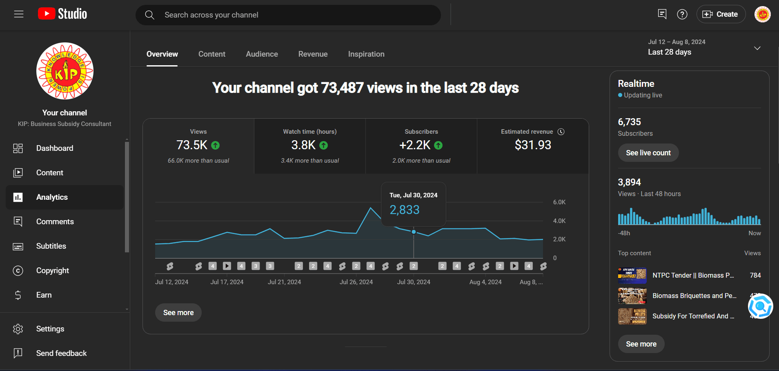This screenshot has height=371, width=779.
Task: Click See more in the Realtime panel
Action: click(641, 344)
